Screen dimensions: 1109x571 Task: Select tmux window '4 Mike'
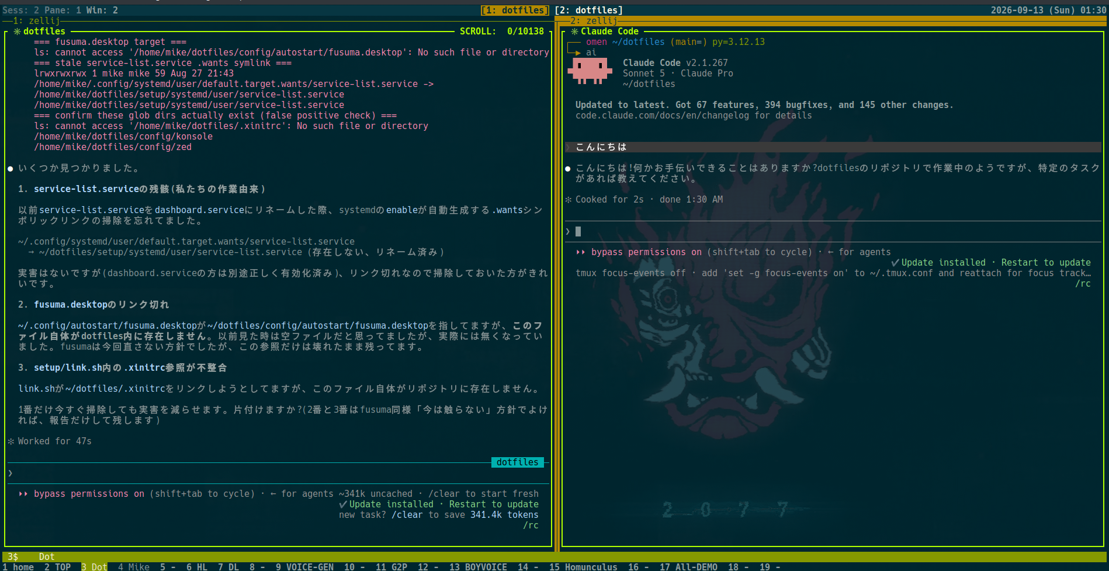click(134, 567)
